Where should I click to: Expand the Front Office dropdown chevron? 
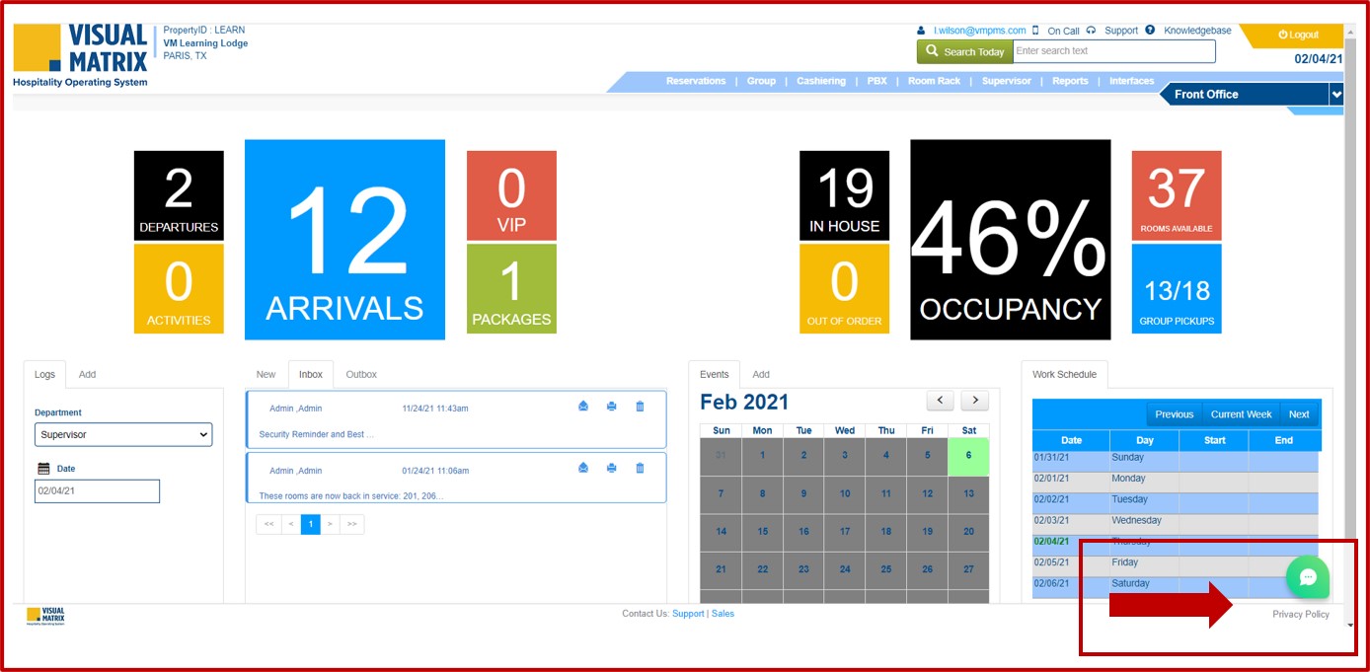click(1335, 95)
